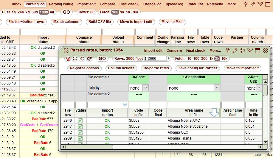Viewport: 273px width, 158px height.
Task: Click GO button in Parsed rates panel
Action: (x=102, y=59)
